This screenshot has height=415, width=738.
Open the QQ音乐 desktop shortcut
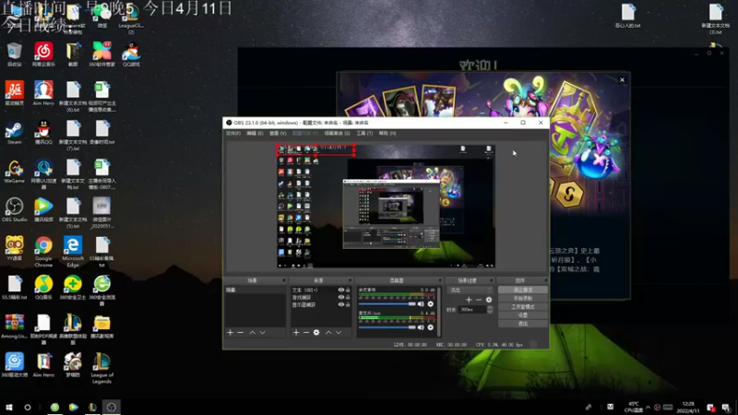[43, 288]
